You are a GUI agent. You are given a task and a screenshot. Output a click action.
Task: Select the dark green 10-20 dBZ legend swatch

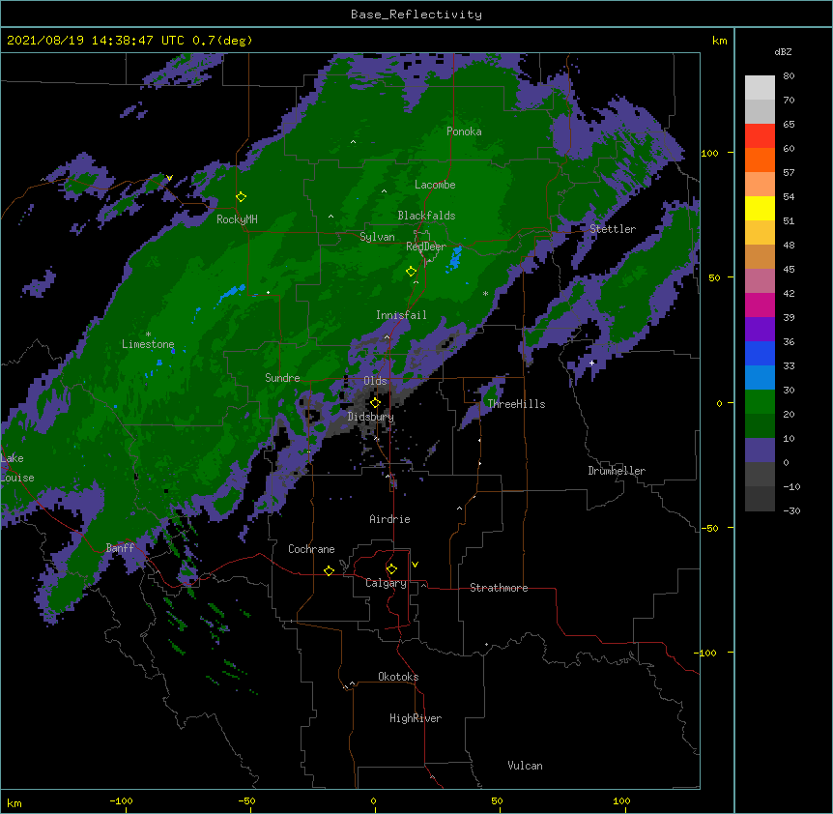(760, 426)
